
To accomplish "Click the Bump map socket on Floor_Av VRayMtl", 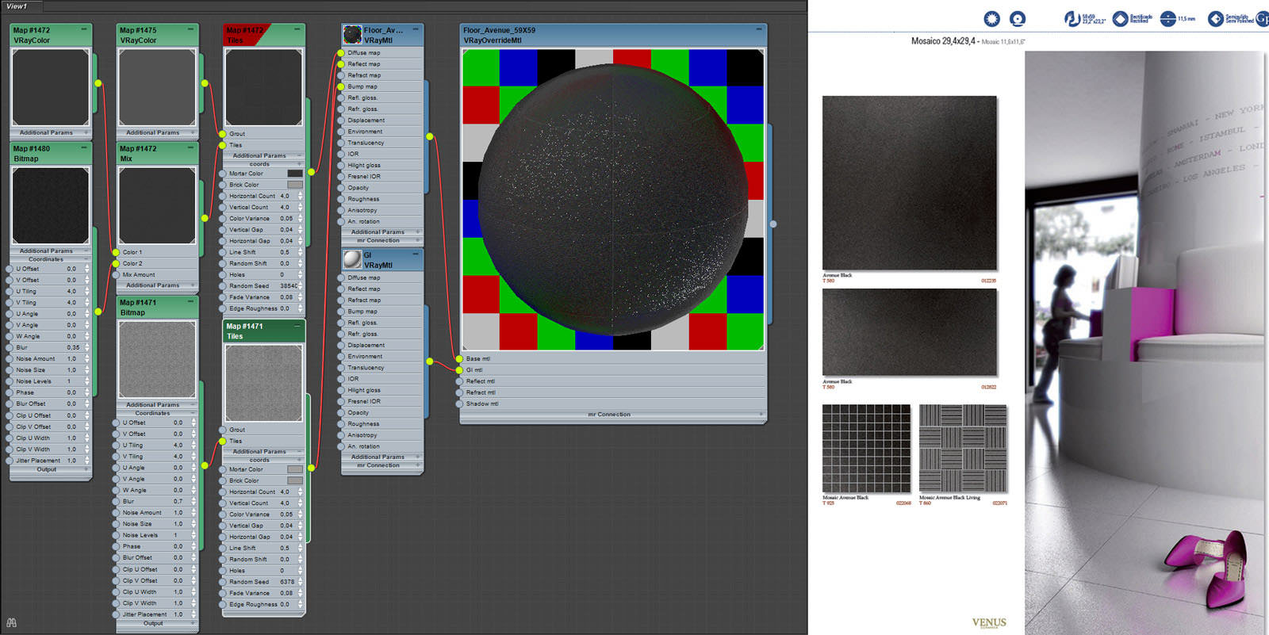I will click(x=341, y=86).
